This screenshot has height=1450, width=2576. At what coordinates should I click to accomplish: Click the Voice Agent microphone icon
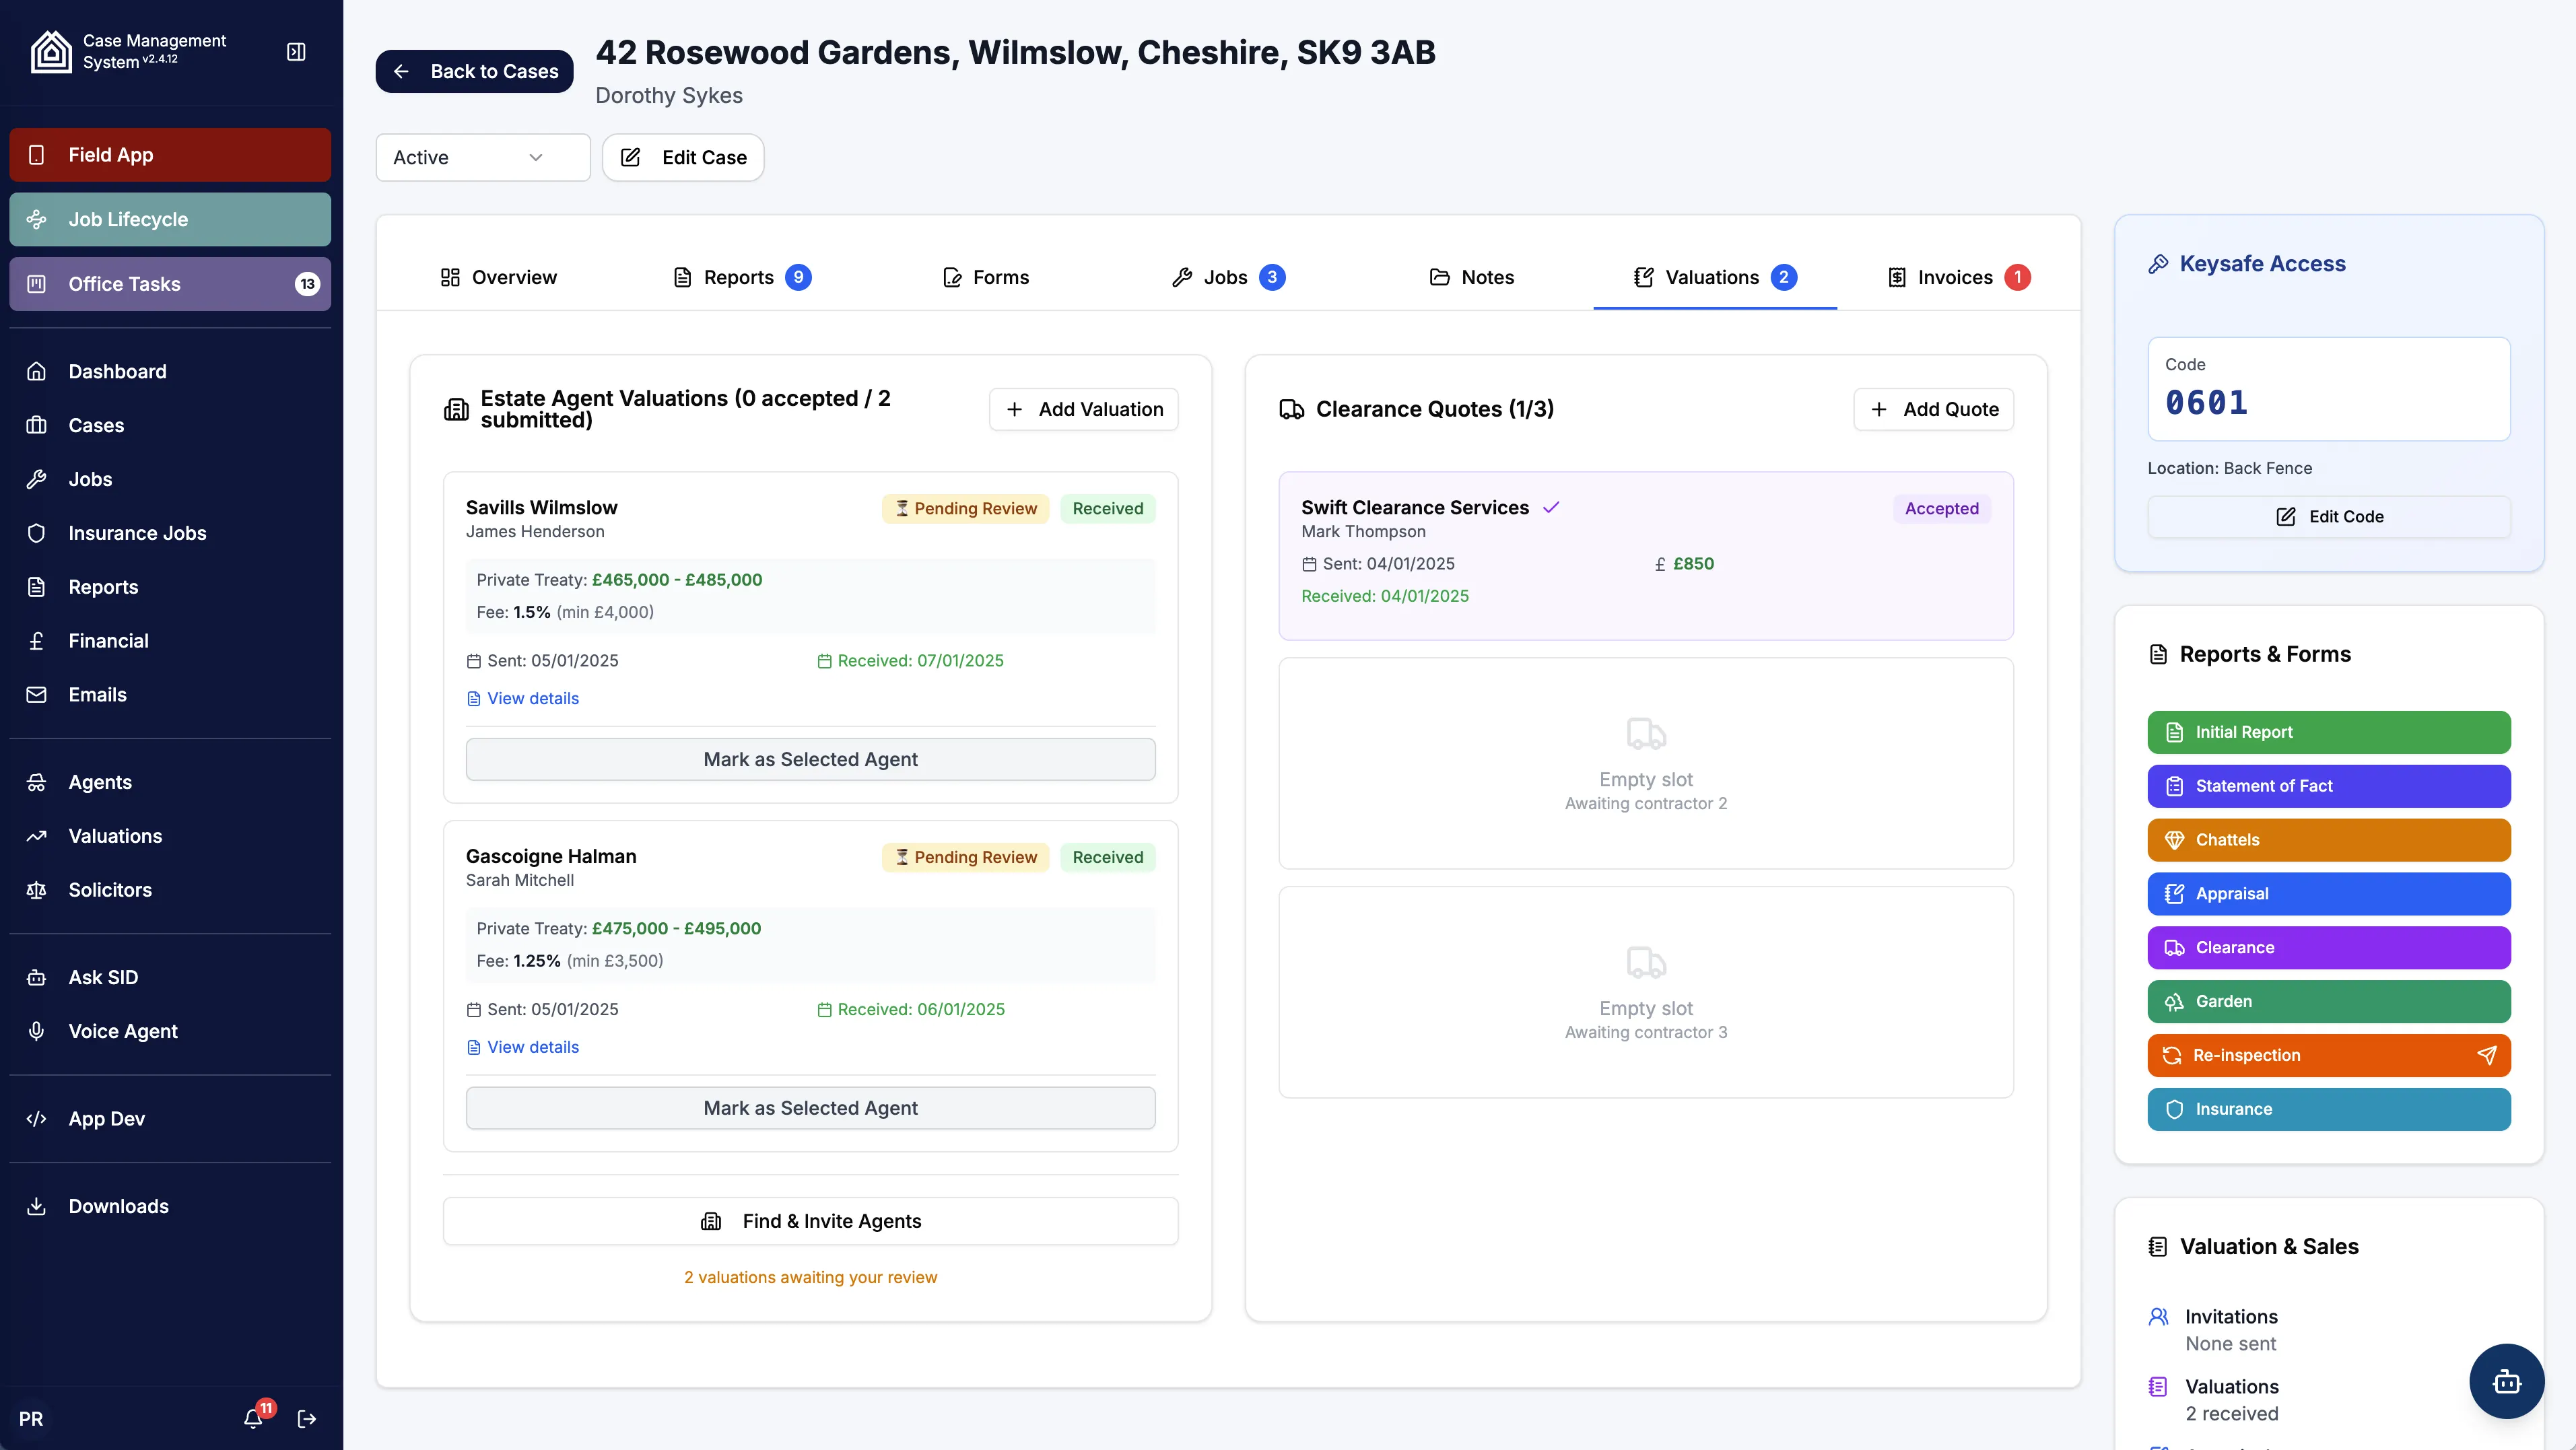click(37, 1031)
